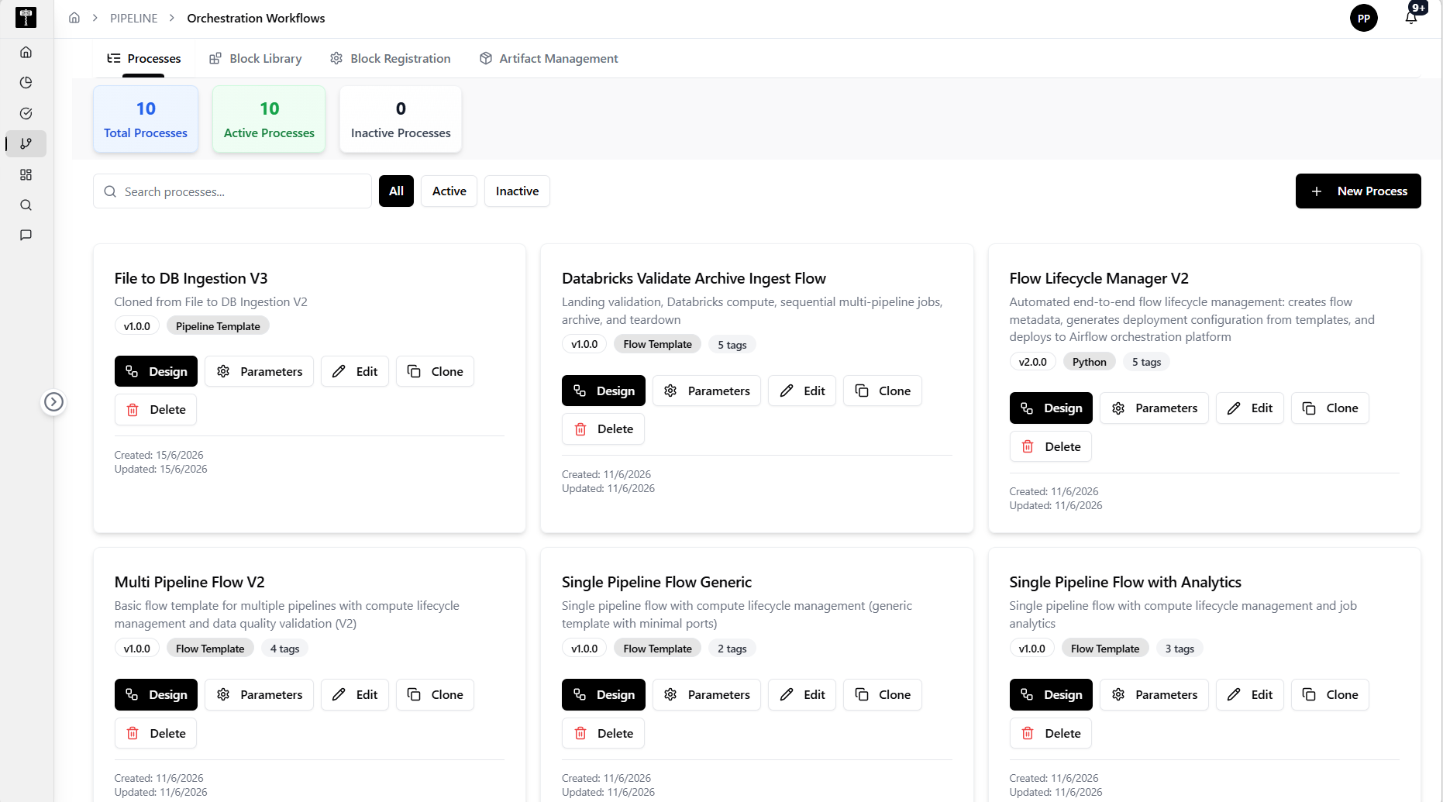Open Design for Single Pipeline Flow with Analytics
1443x802 pixels.
coord(1051,694)
